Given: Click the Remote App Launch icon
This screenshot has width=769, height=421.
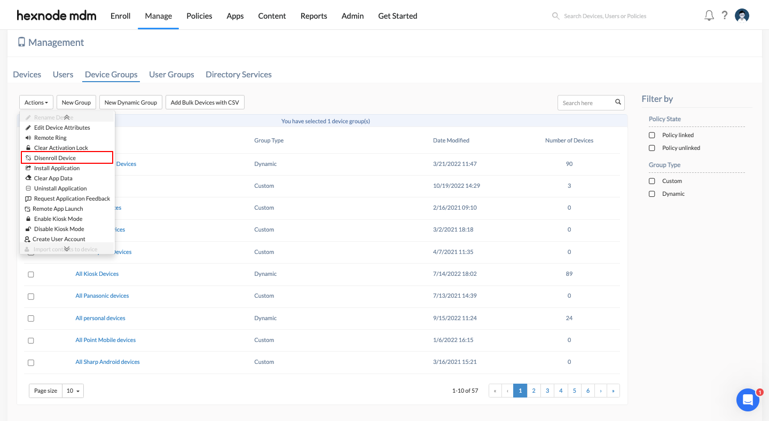Looking at the screenshot, I should point(28,209).
